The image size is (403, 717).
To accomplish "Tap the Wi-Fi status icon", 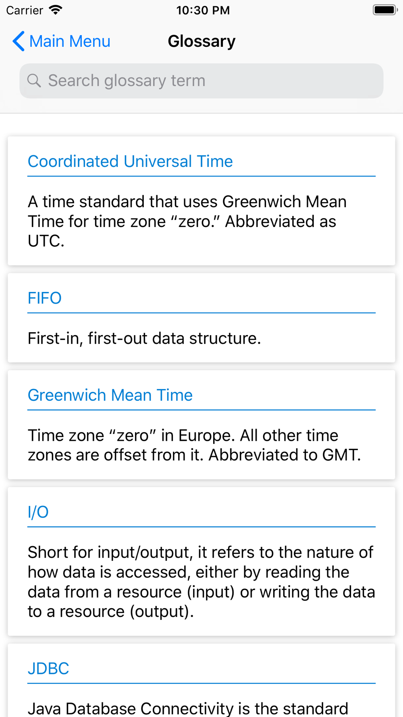I will pyautogui.click(x=56, y=10).
